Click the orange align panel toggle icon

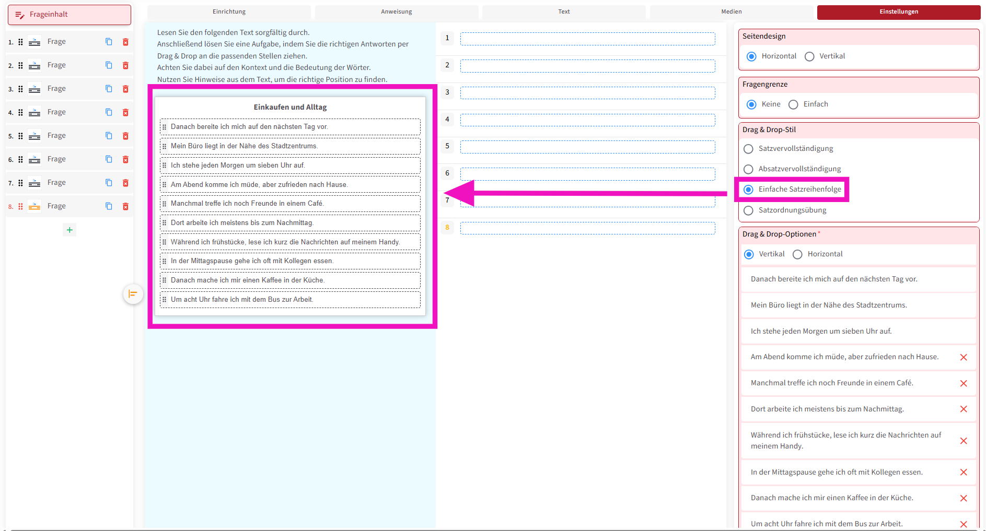[133, 294]
